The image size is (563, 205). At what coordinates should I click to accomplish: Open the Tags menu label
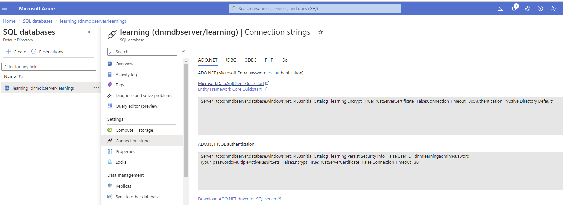tap(120, 85)
